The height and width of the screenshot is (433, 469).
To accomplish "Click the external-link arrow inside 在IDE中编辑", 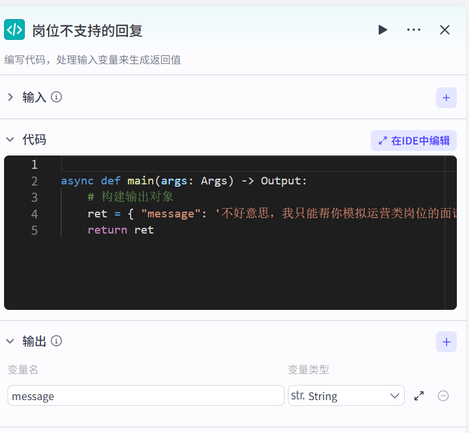I will pos(382,140).
